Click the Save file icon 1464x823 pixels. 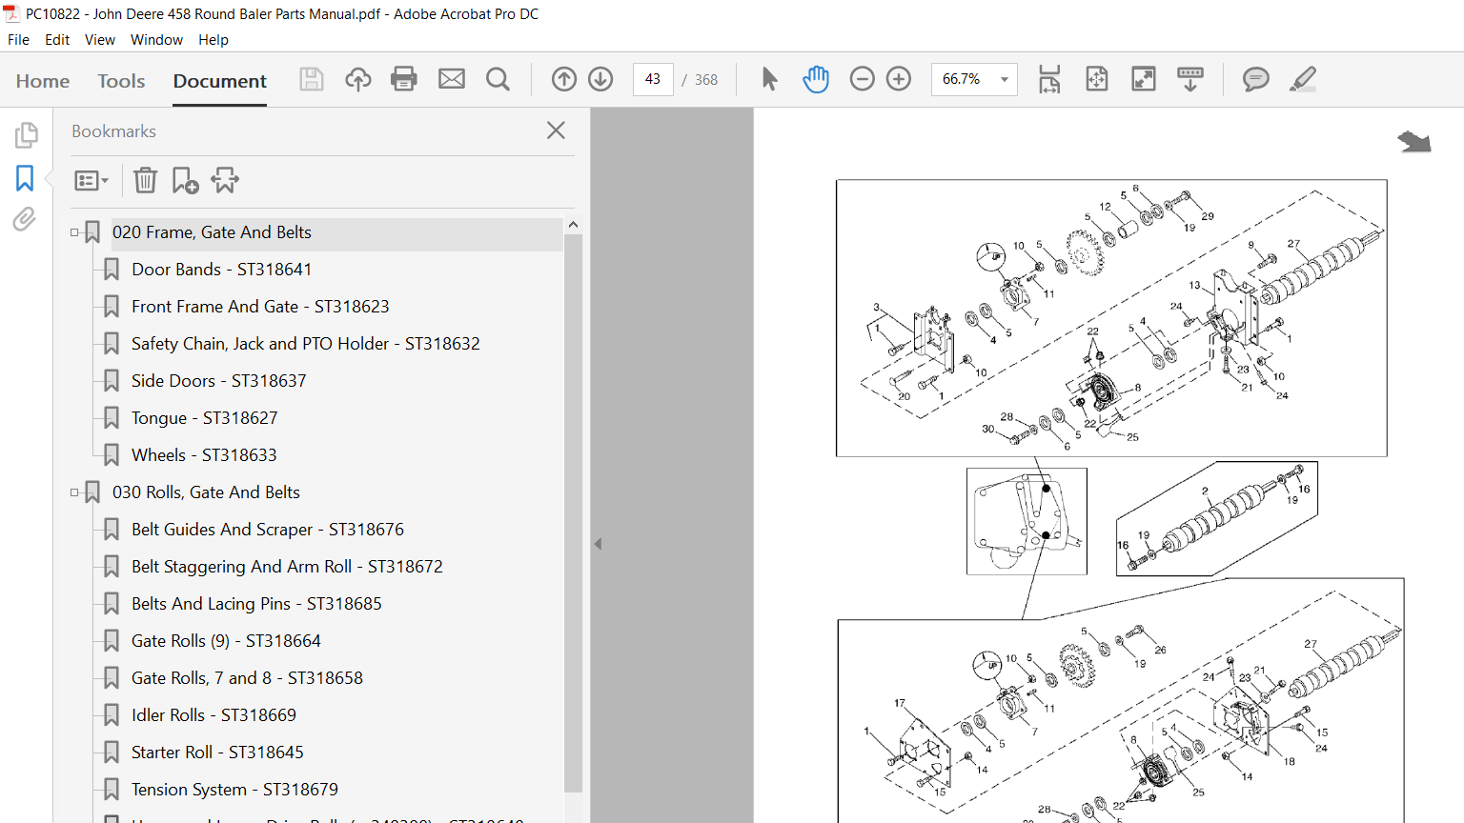(312, 79)
